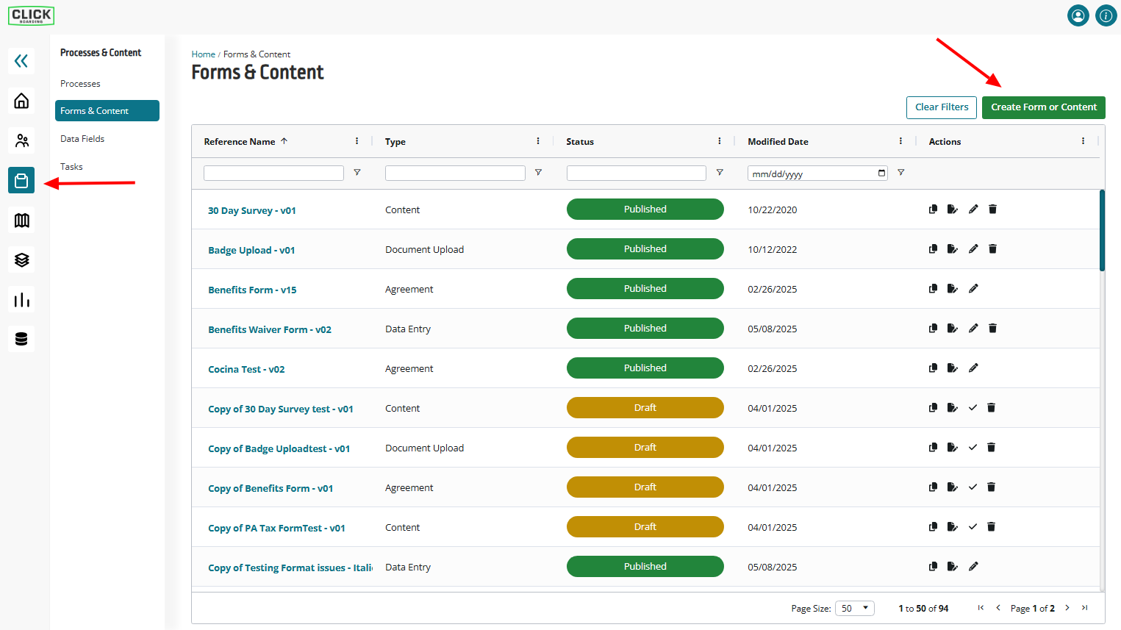The width and height of the screenshot is (1121, 630).
Task: Select Forms & Content in the side menu
Action: (107, 111)
